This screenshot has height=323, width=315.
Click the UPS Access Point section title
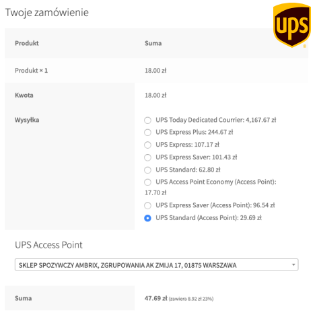pos(48,245)
